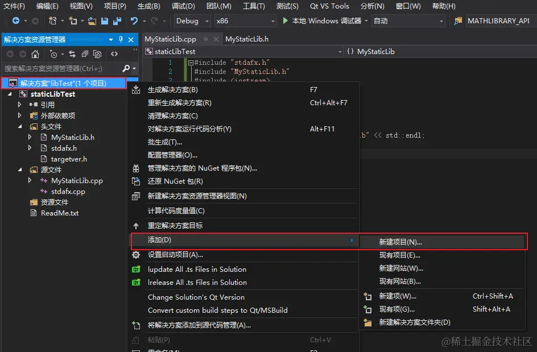This screenshot has height=352, width=537.
Task: Collapse the #include code region on line 1
Action: tap(191, 63)
